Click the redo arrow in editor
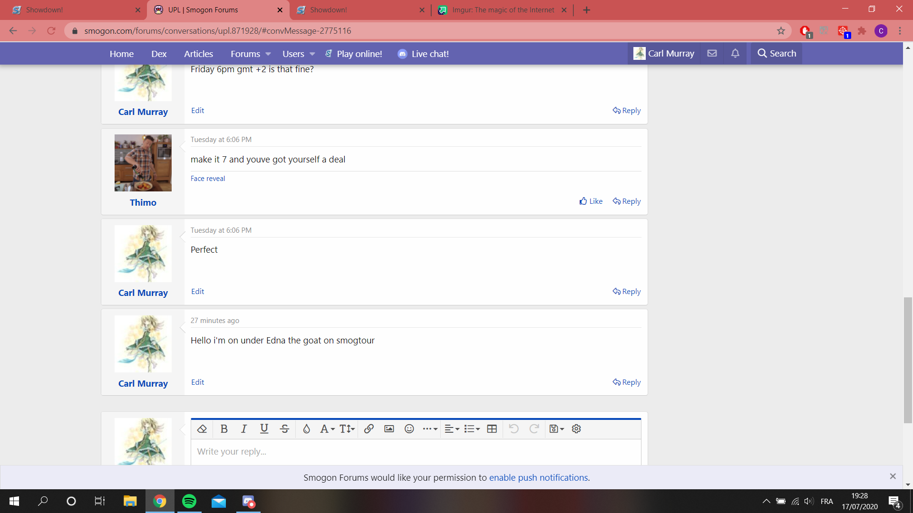The image size is (913, 513). coord(534,429)
